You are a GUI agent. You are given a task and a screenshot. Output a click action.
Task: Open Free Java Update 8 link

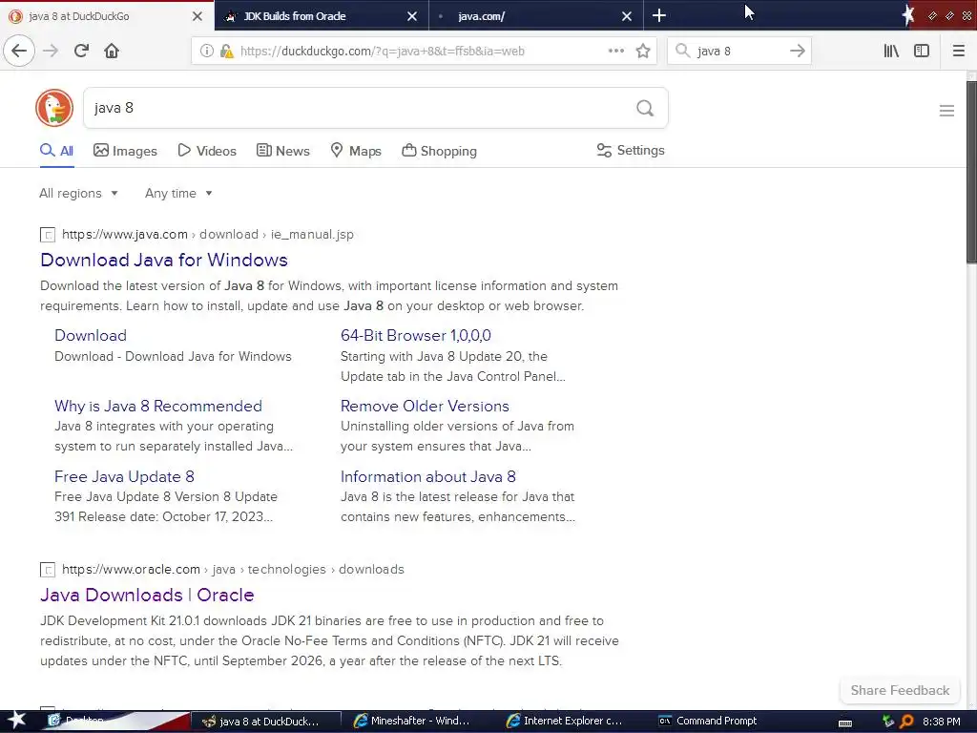(x=125, y=477)
